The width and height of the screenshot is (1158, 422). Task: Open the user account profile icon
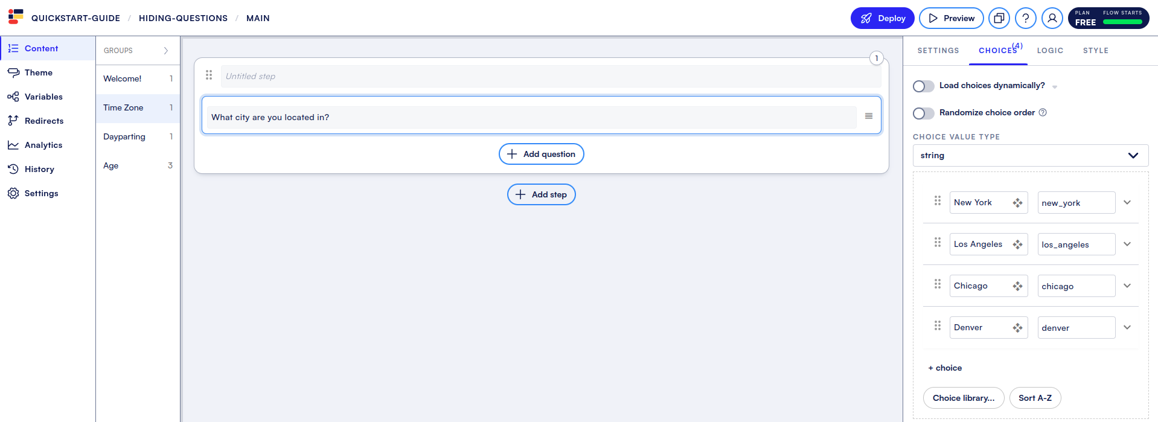pyautogui.click(x=1052, y=18)
